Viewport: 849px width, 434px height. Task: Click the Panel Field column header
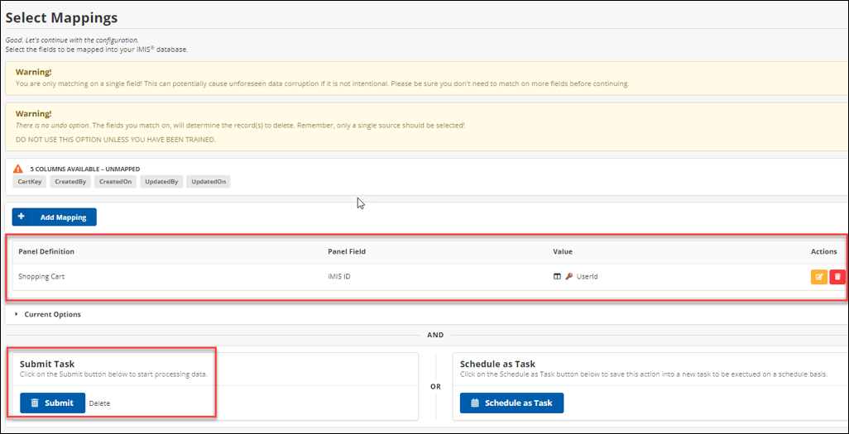347,251
